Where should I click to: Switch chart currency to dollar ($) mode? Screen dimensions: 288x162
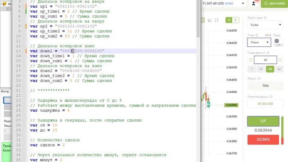click(x=229, y=20)
